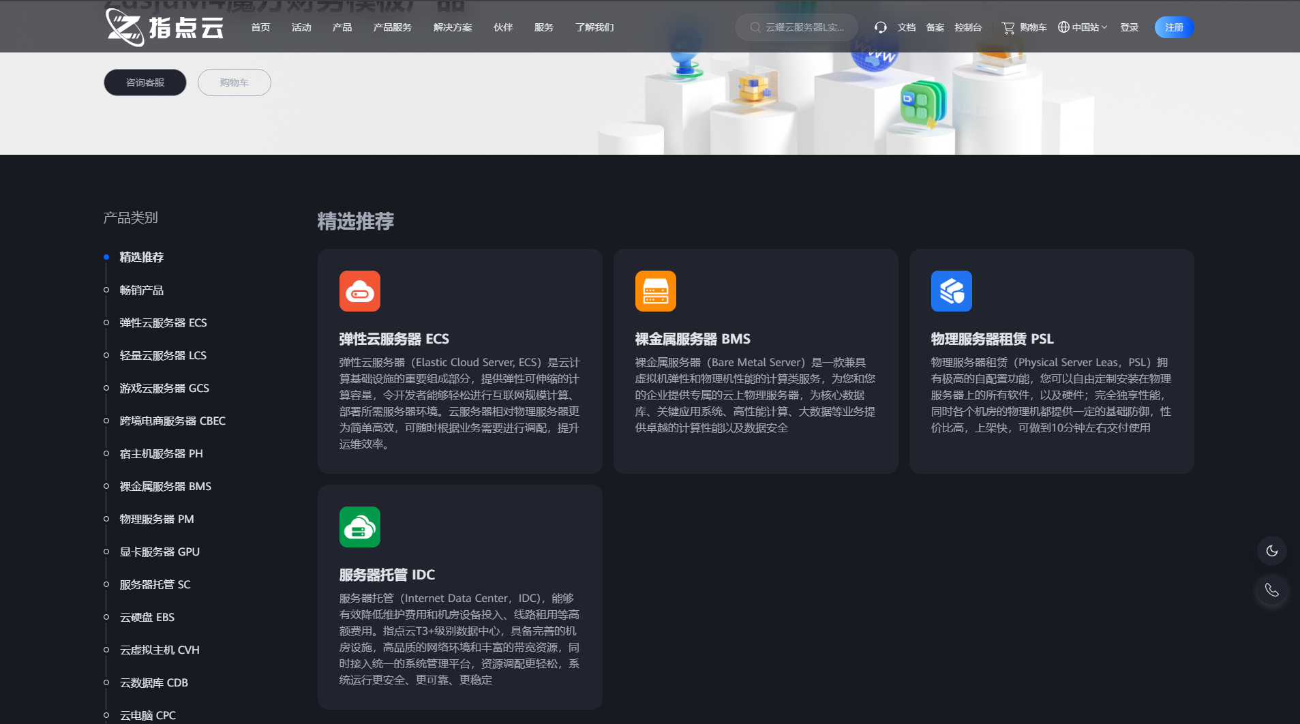Open the 文档 link

(x=907, y=27)
